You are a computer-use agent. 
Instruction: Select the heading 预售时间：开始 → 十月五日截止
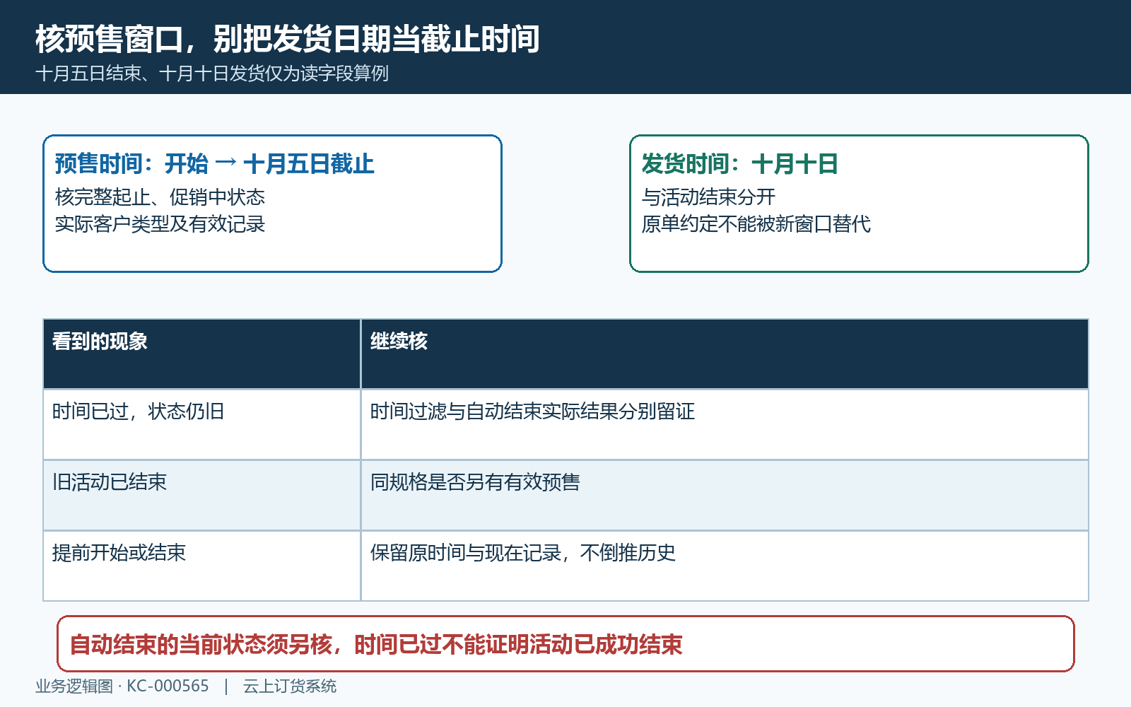pyautogui.click(x=214, y=164)
